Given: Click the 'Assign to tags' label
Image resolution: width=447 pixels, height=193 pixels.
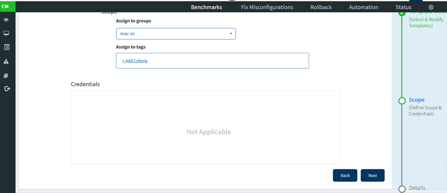Looking at the screenshot, I should [x=131, y=47].
